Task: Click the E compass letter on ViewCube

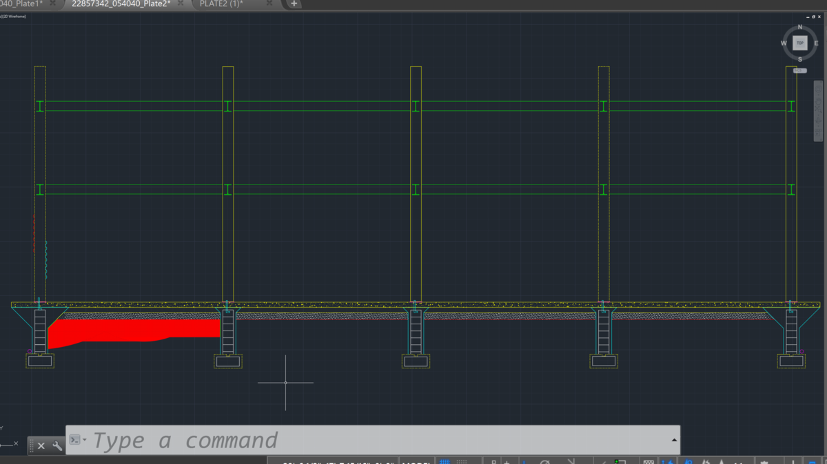Action: pos(816,43)
